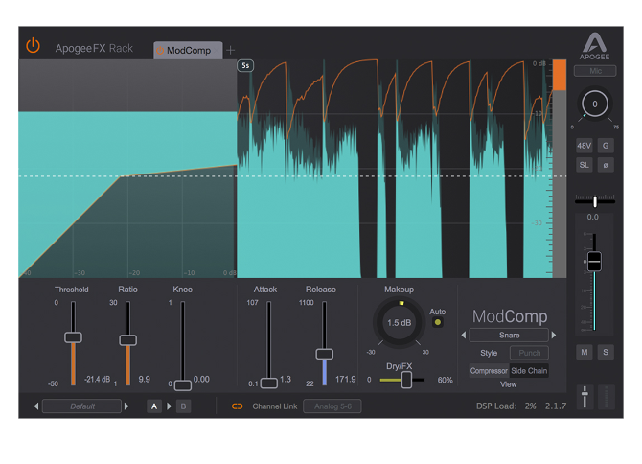
Task: Toggle the Auto makeup indicator
Action: click(x=438, y=322)
